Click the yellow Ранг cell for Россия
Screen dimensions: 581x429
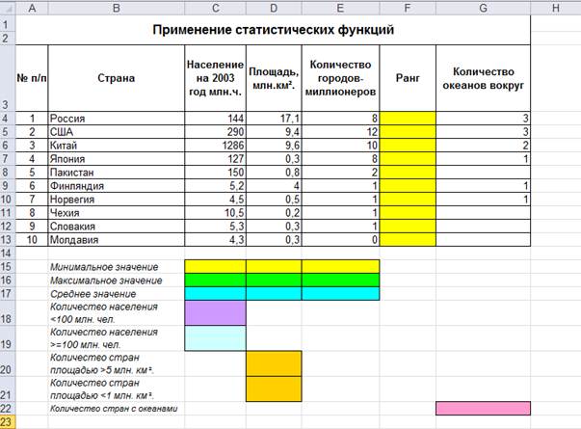coord(408,119)
